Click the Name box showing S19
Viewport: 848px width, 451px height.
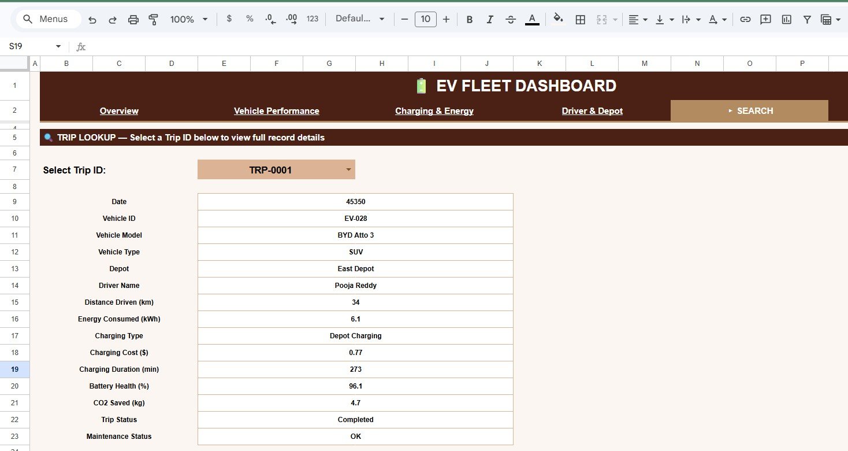(29, 46)
